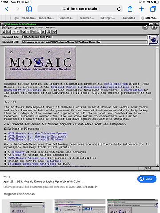160x213 pixels.
Task: Click Mosaic print toolbar icon
Action: coord(49,32)
